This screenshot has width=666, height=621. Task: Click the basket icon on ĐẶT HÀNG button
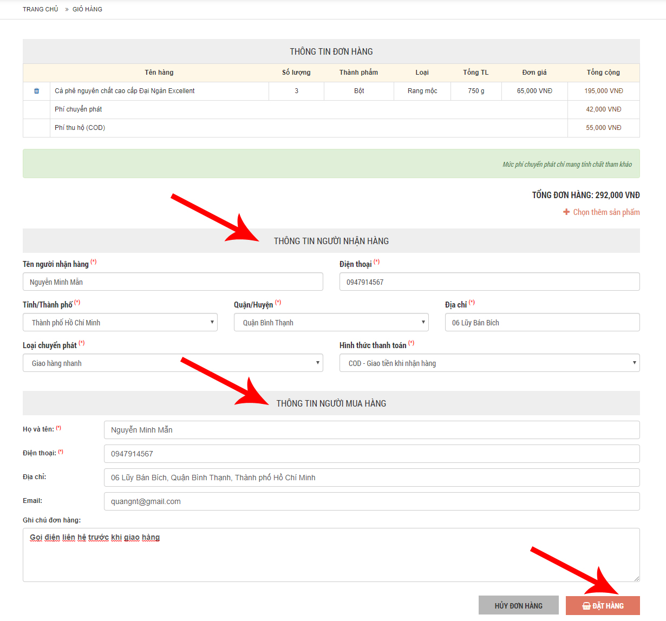click(x=586, y=606)
